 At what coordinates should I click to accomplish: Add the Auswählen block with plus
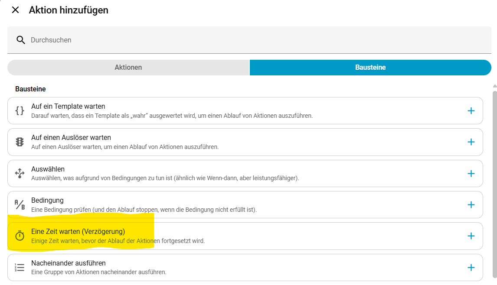click(x=471, y=173)
